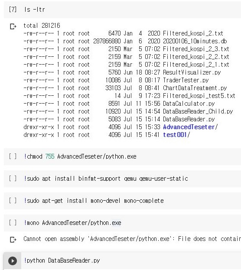Click 'ChartDataTreatment.py' file name
Image resolution: width=241 pixels, height=270 pixels.
[195, 88]
